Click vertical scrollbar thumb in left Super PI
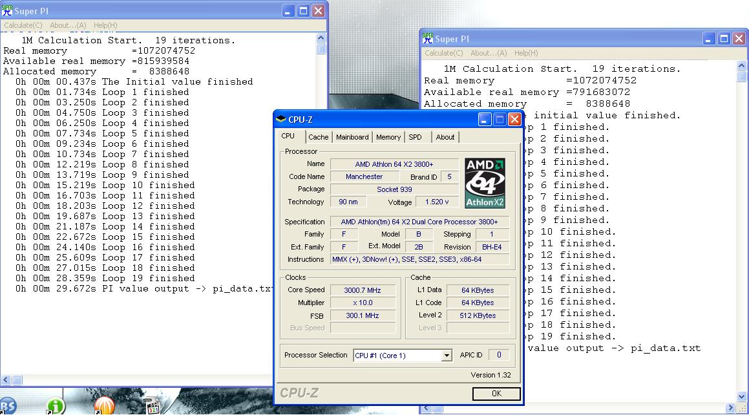The height and width of the screenshot is (415, 749). pos(321,48)
